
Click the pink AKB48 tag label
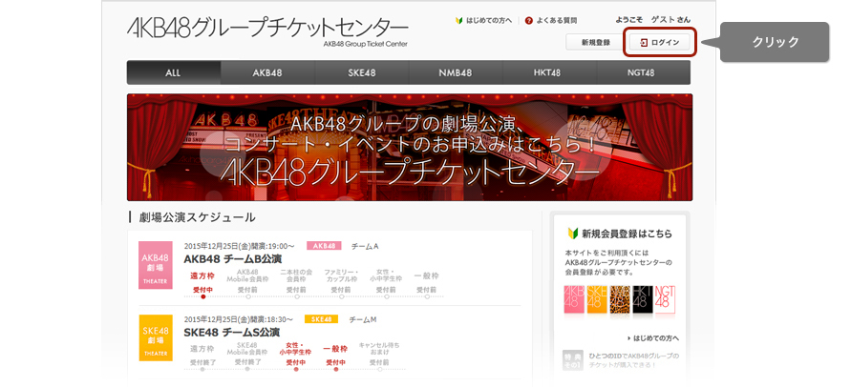324,246
